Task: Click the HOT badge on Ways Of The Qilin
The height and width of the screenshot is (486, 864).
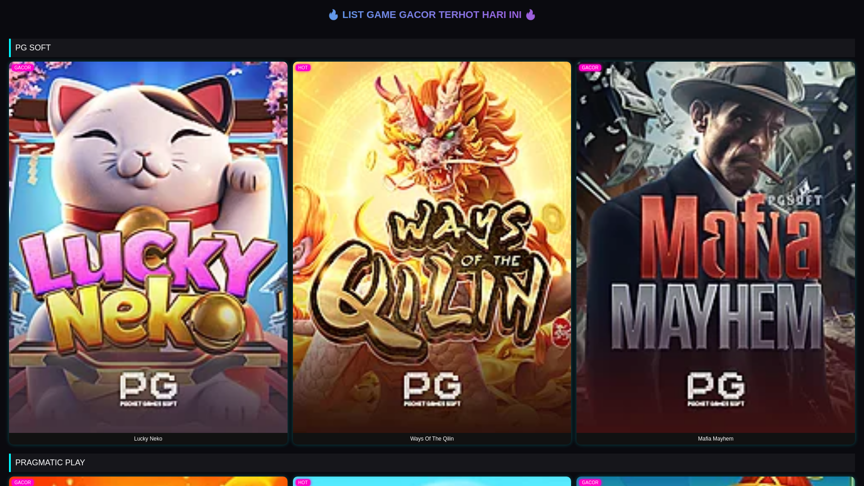Action: point(303,67)
